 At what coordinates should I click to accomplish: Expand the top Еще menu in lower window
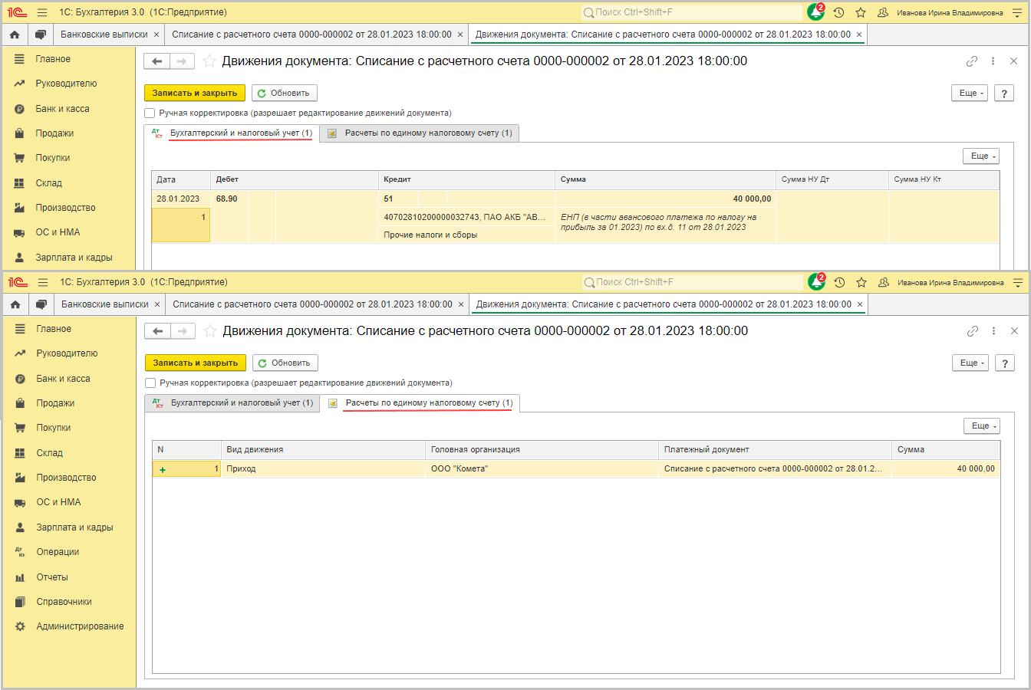click(x=970, y=363)
